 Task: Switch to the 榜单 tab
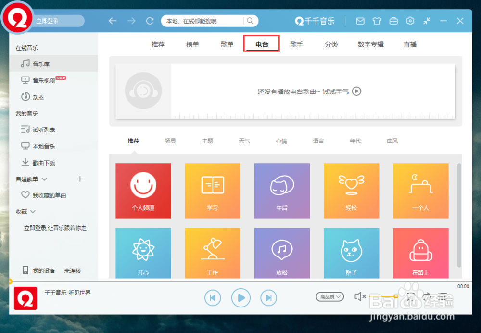pyautogui.click(x=192, y=44)
